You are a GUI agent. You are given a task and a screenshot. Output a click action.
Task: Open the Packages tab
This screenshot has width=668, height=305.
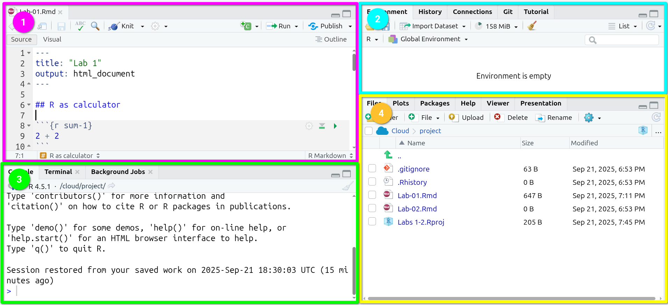[x=435, y=103]
